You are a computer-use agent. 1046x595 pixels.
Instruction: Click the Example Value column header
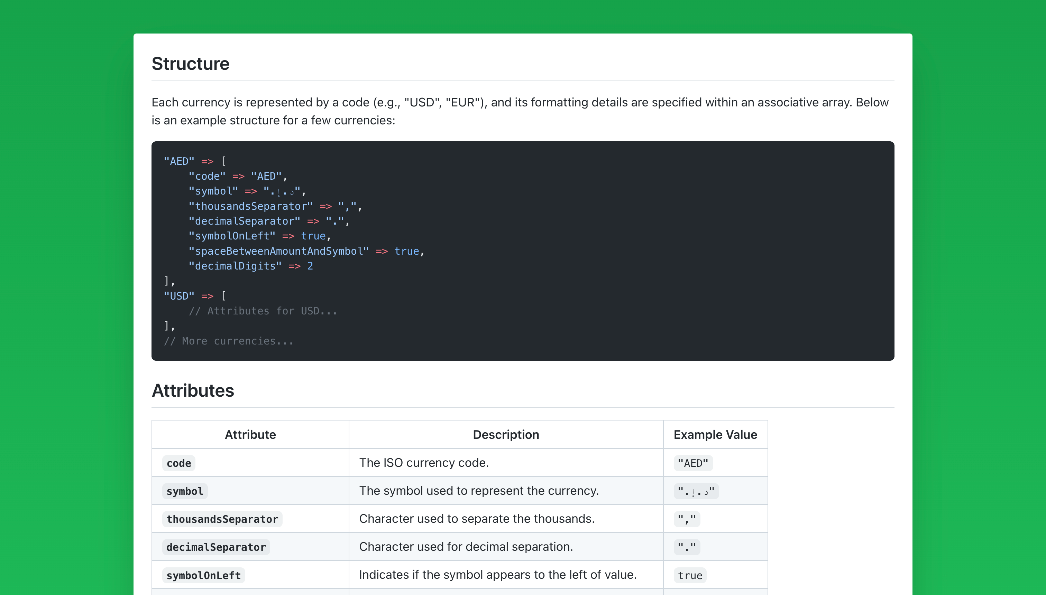715,434
